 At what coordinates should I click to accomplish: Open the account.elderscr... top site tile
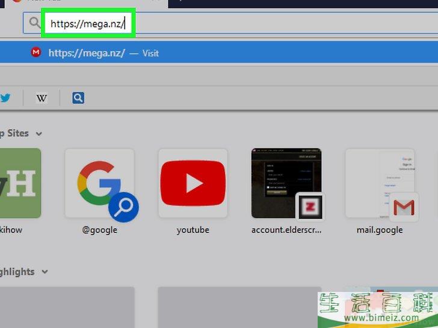coord(286,183)
